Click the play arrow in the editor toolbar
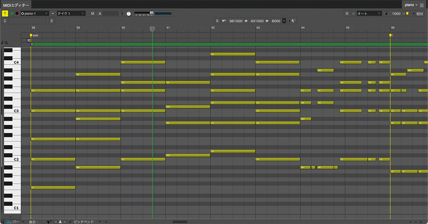Viewport: 428px width, 224px height. [x=11, y=13]
